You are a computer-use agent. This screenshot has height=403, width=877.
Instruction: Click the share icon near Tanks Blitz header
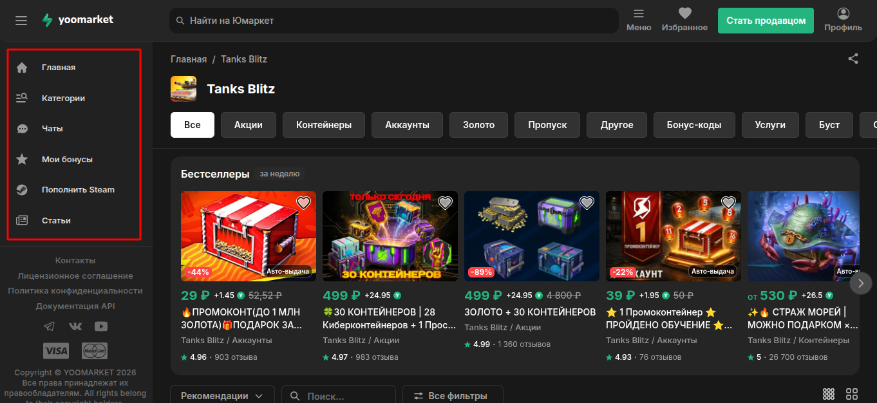coord(853,59)
